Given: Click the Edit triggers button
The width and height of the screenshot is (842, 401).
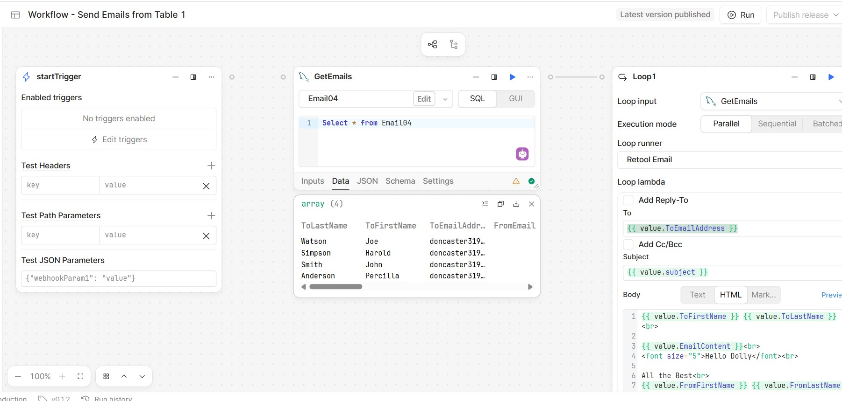Looking at the screenshot, I should tap(119, 139).
